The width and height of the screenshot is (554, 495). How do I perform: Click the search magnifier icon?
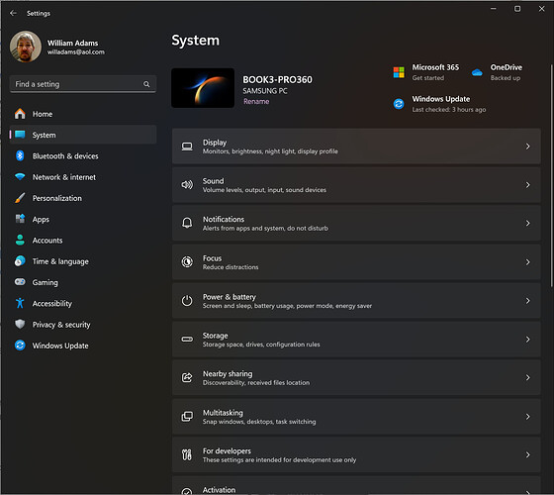coord(146,84)
